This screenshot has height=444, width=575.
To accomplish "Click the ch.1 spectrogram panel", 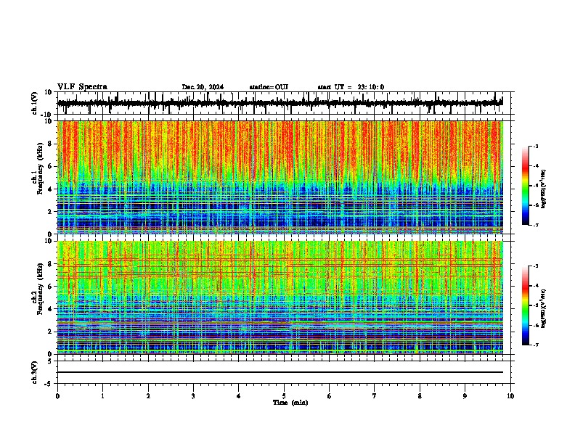I will [280, 177].
